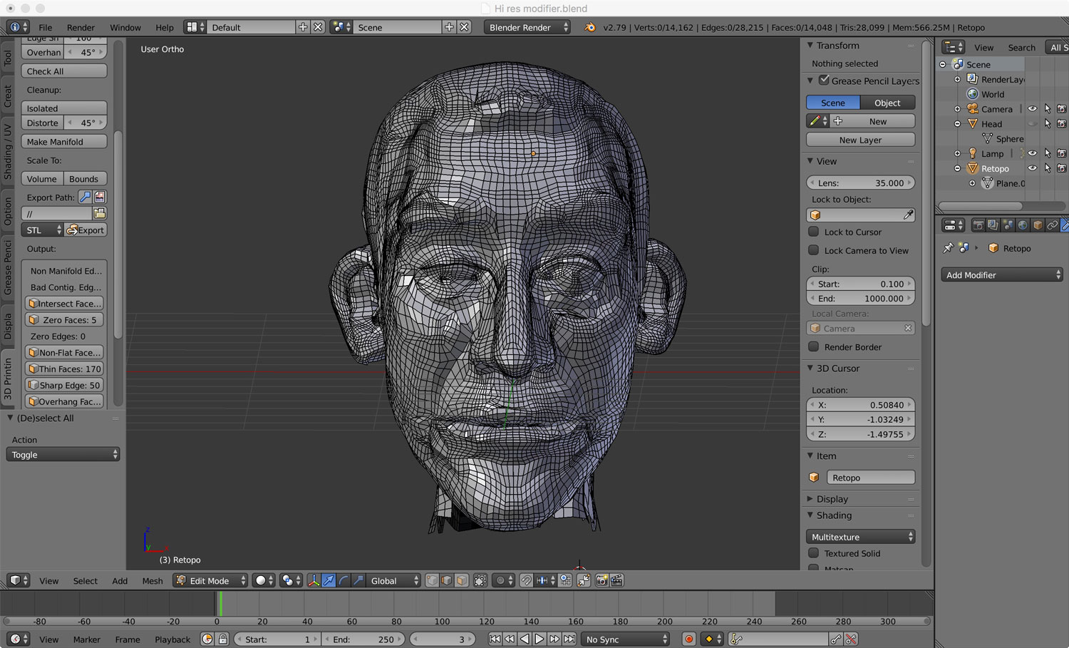The height and width of the screenshot is (648, 1069).
Task: Click the Lens value slider field
Action: coord(860,183)
